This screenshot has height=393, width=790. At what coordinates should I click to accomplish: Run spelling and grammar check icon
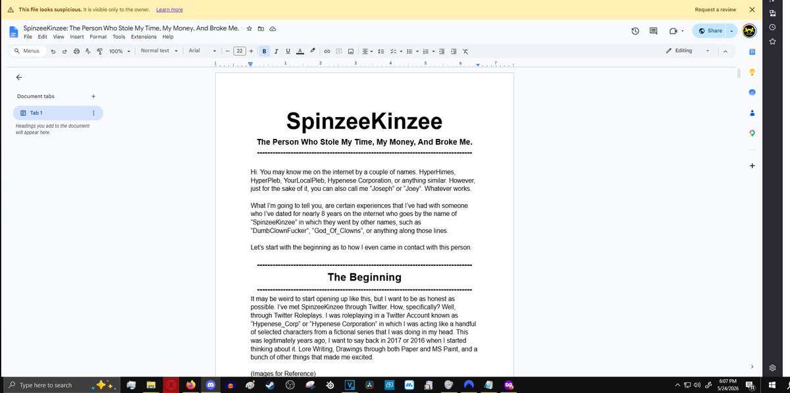coord(88,51)
